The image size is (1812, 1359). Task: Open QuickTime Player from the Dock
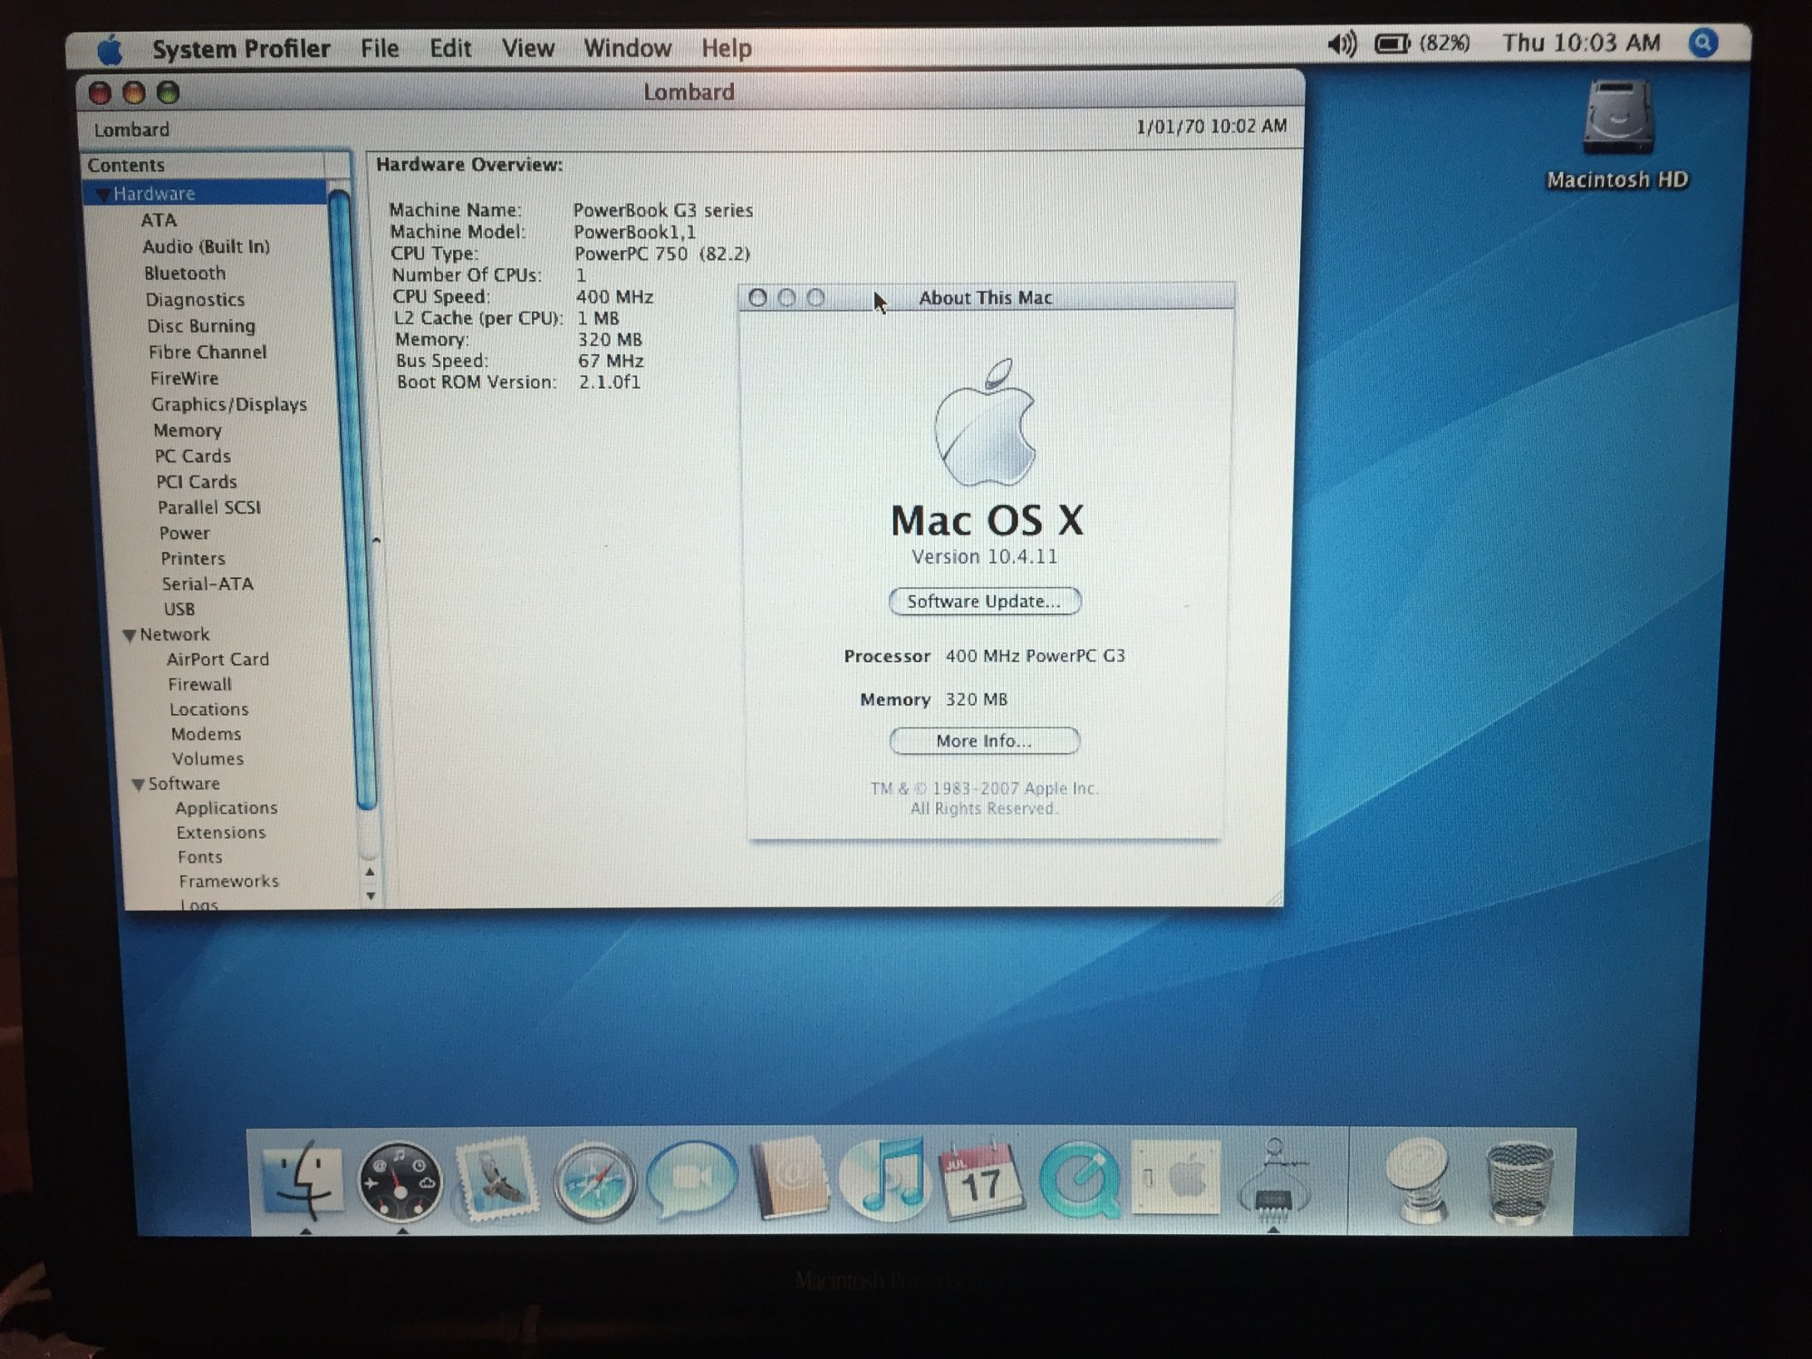[1079, 1180]
